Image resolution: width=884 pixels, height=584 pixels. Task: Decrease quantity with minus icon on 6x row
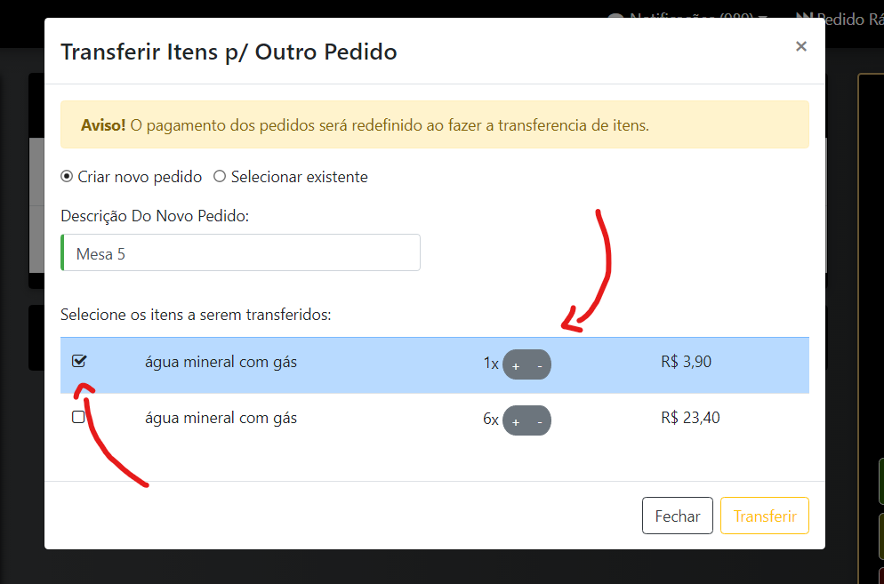click(x=539, y=420)
